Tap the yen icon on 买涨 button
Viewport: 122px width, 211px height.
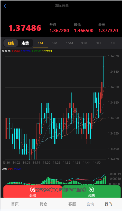(x=33, y=189)
